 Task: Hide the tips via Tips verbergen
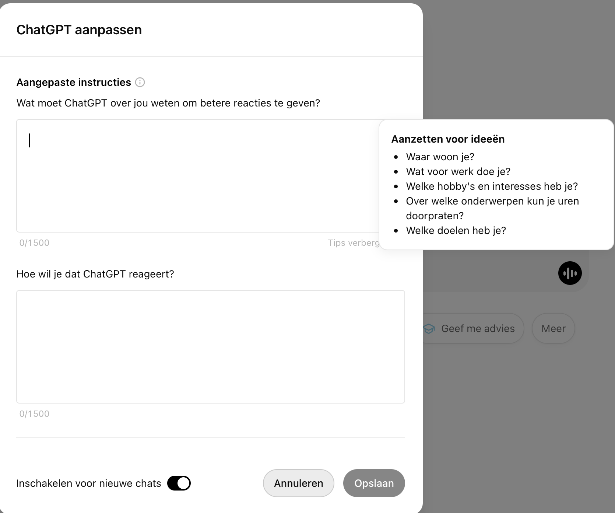[354, 243]
